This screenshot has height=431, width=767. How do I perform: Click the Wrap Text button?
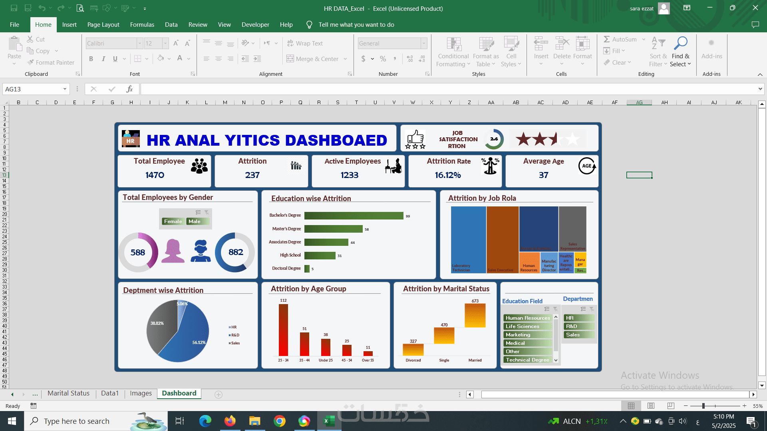coord(304,43)
